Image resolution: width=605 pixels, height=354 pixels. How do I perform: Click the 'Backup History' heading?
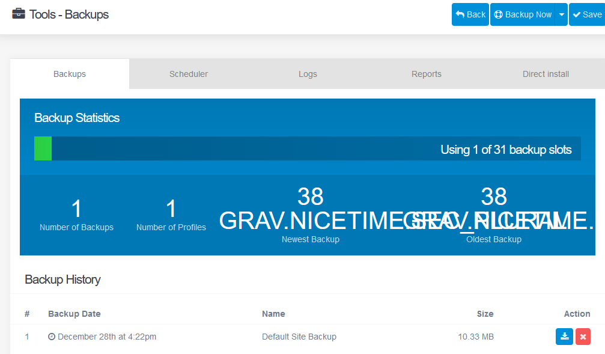tap(62, 279)
